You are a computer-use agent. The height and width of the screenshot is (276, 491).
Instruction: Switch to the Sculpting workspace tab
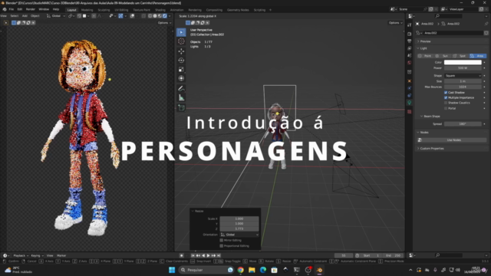tap(104, 10)
